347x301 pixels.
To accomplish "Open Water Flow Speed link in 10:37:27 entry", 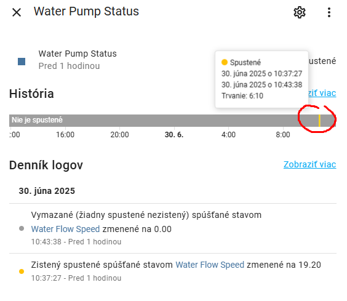I will tap(210, 265).
